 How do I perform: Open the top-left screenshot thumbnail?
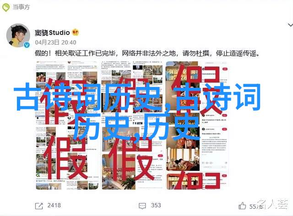coord(67,93)
